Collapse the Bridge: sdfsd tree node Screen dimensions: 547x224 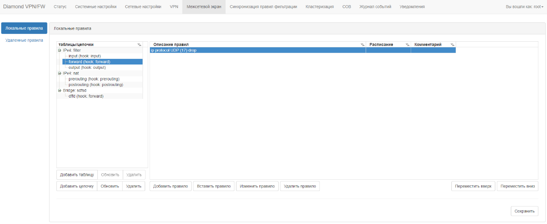pyautogui.click(x=59, y=91)
